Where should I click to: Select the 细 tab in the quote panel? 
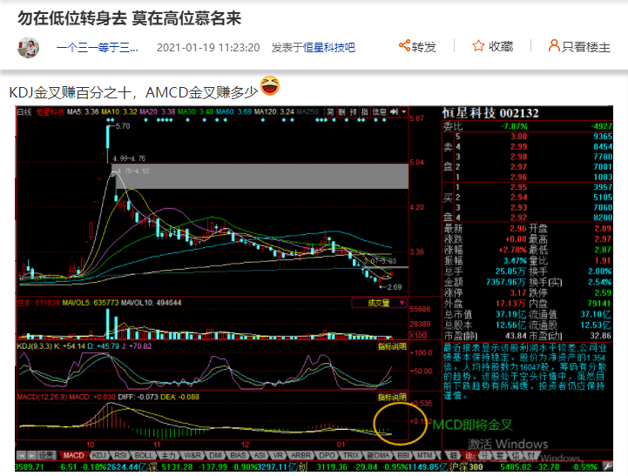453,455
